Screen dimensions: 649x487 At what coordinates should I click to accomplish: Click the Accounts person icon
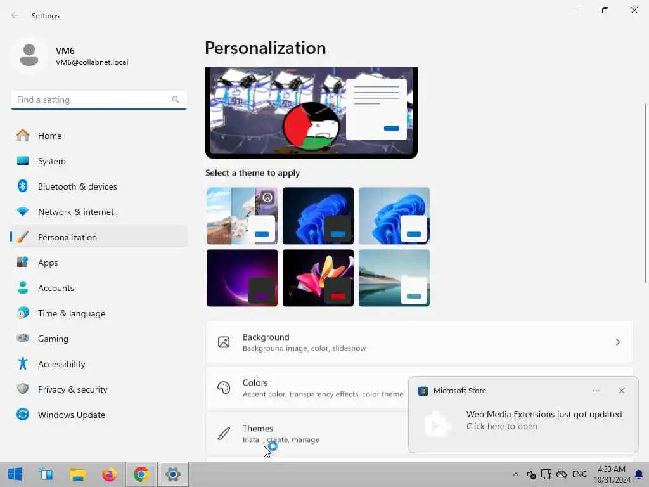[23, 287]
